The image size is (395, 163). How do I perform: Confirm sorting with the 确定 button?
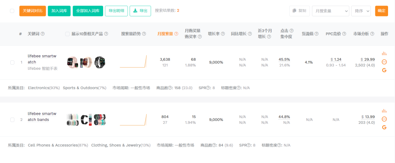[x=381, y=11]
